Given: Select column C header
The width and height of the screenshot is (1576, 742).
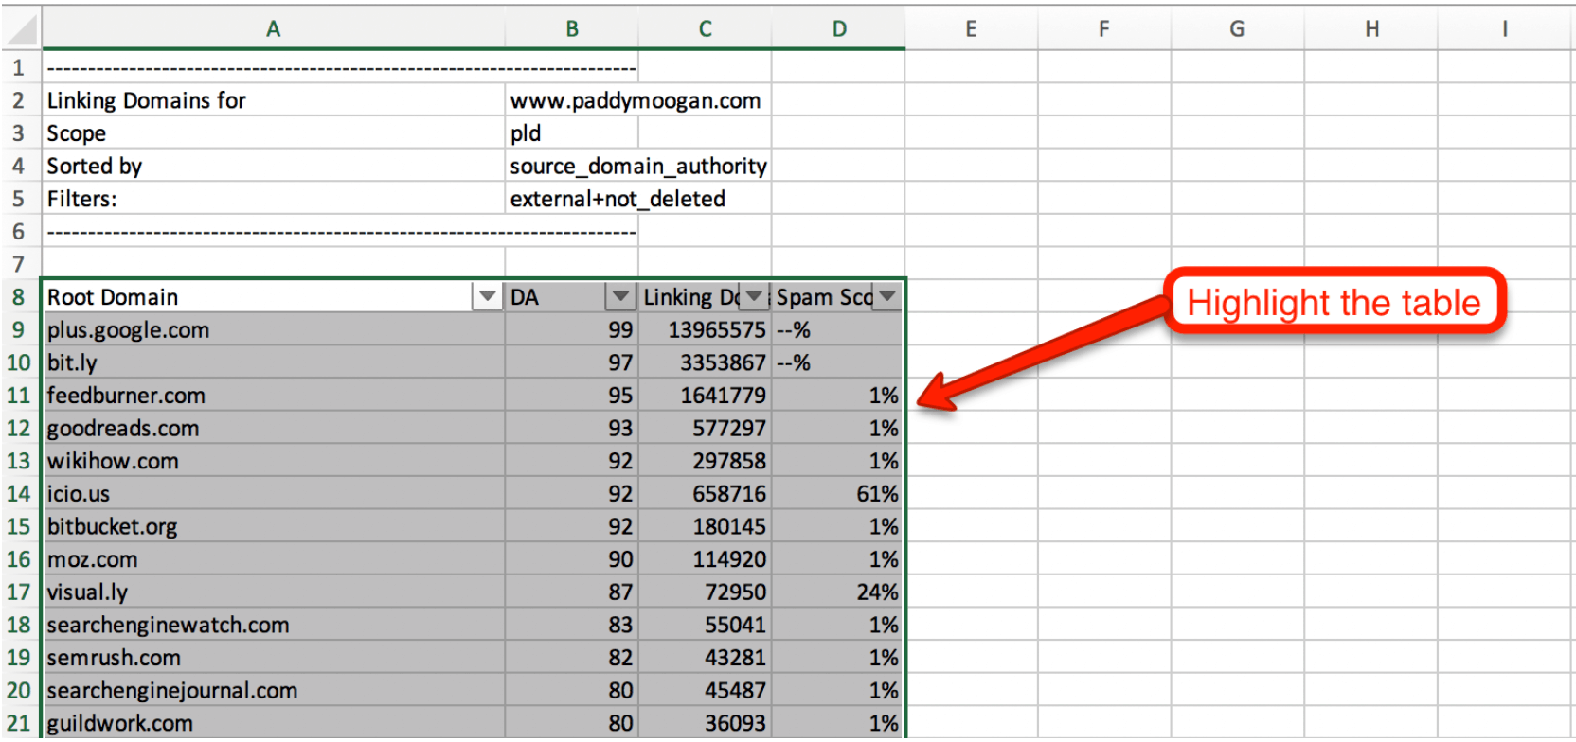Looking at the screenshot, I should [x=706, y=29].
